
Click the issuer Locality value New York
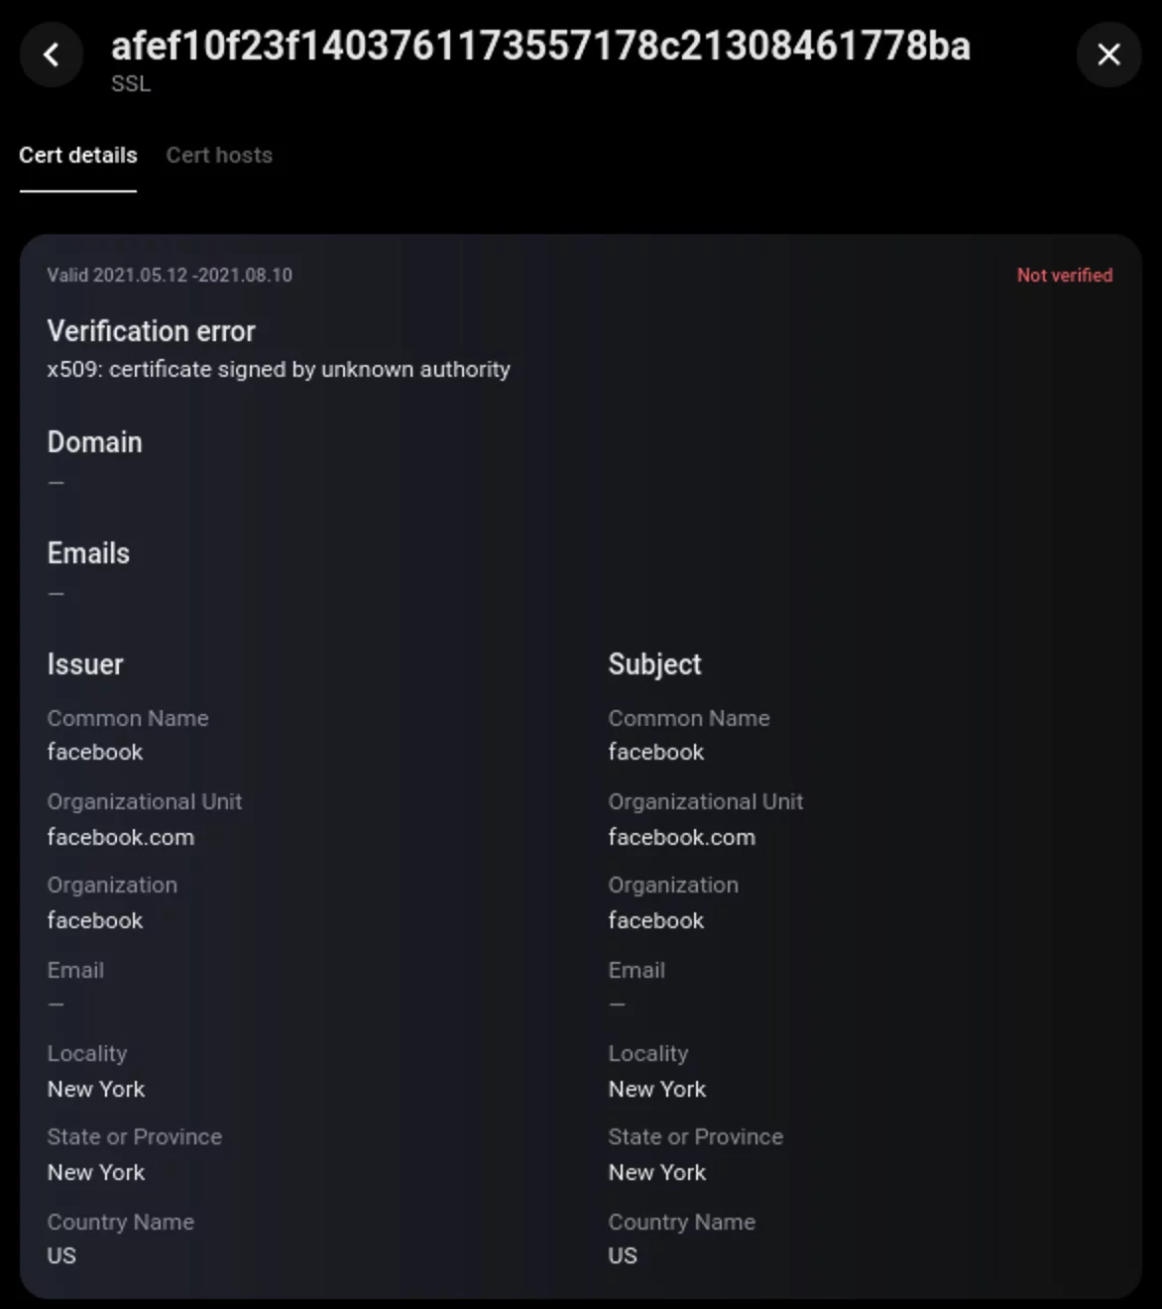(x=95, y=1089)
